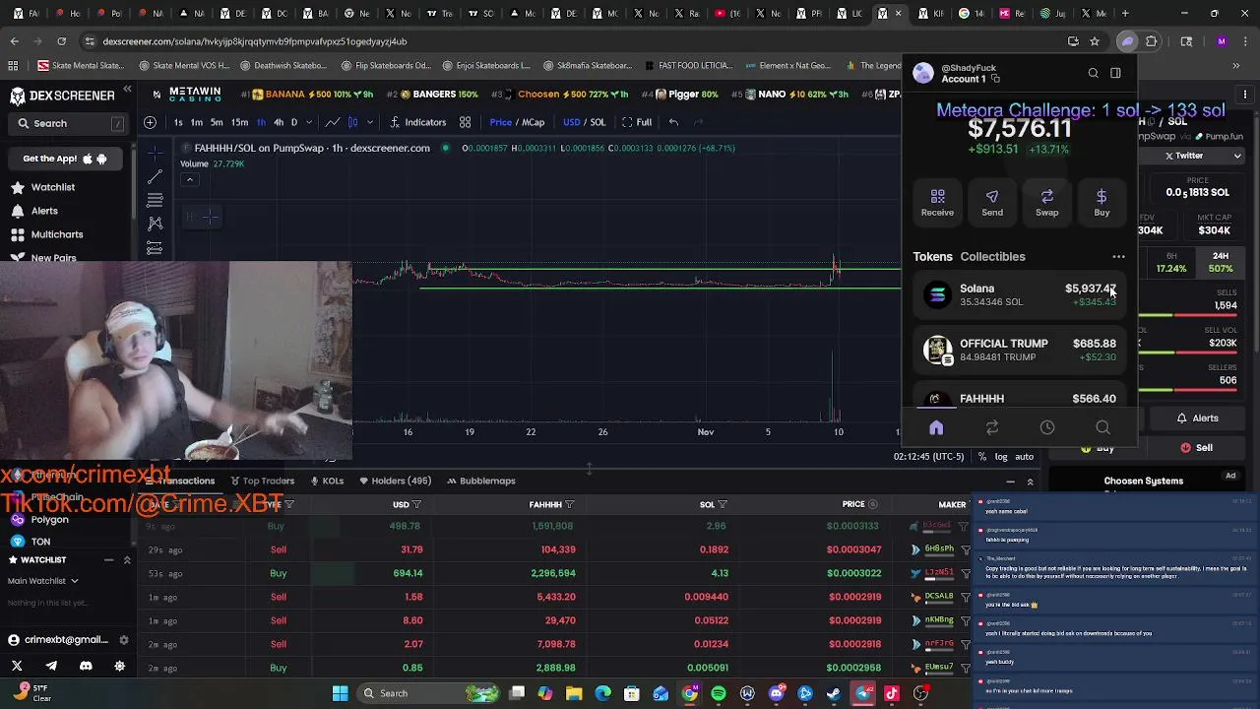Click the Receive button in wallet
1260x709 pixels.
[937, 202]
